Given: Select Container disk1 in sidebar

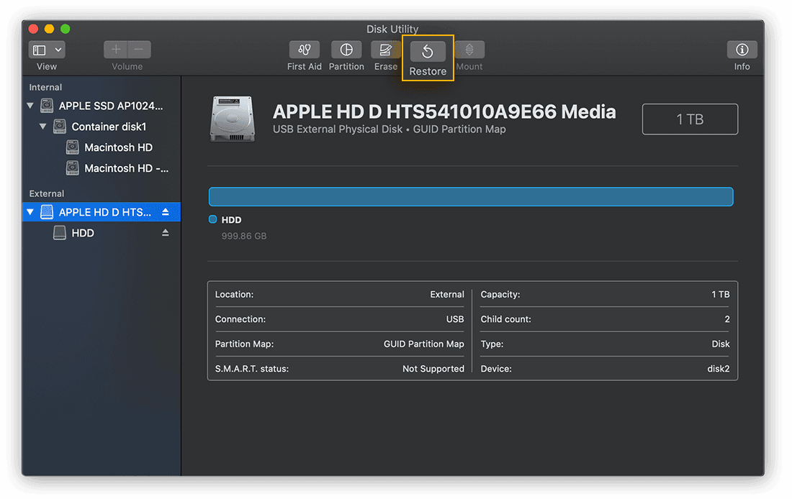Looking at the screenshot, I should [x=101, y=127].
